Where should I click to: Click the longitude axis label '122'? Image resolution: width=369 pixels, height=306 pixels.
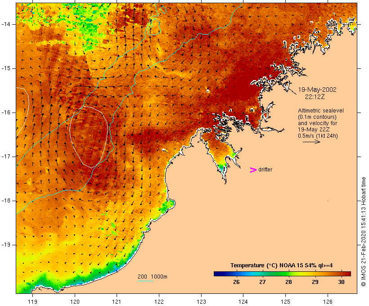[159, 302]
